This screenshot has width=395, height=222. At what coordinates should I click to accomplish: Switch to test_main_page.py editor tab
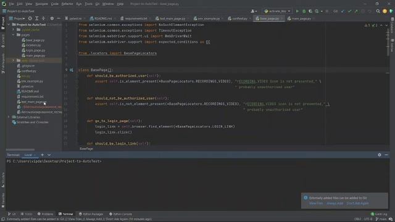[x=172, y=18]
